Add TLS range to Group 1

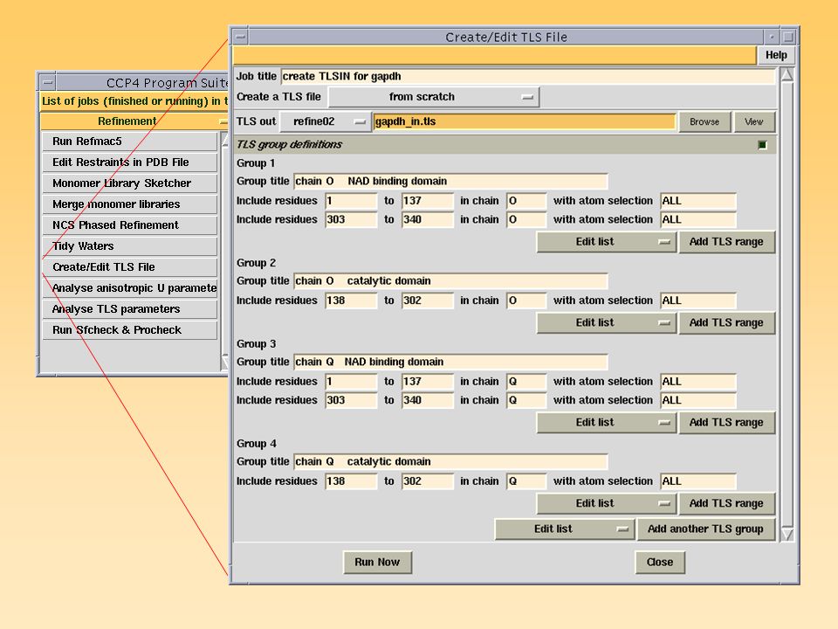tap(726, 242)
